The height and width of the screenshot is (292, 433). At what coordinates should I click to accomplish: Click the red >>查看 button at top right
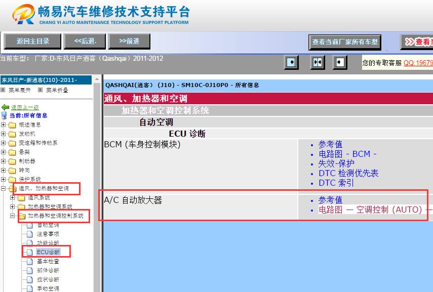(x=417, y=42)
